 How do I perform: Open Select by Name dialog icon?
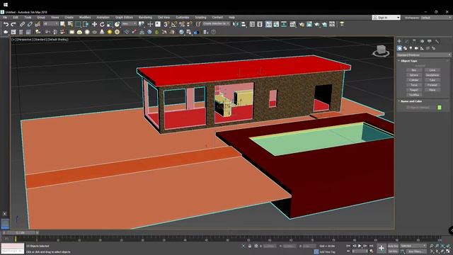[71, 25]
